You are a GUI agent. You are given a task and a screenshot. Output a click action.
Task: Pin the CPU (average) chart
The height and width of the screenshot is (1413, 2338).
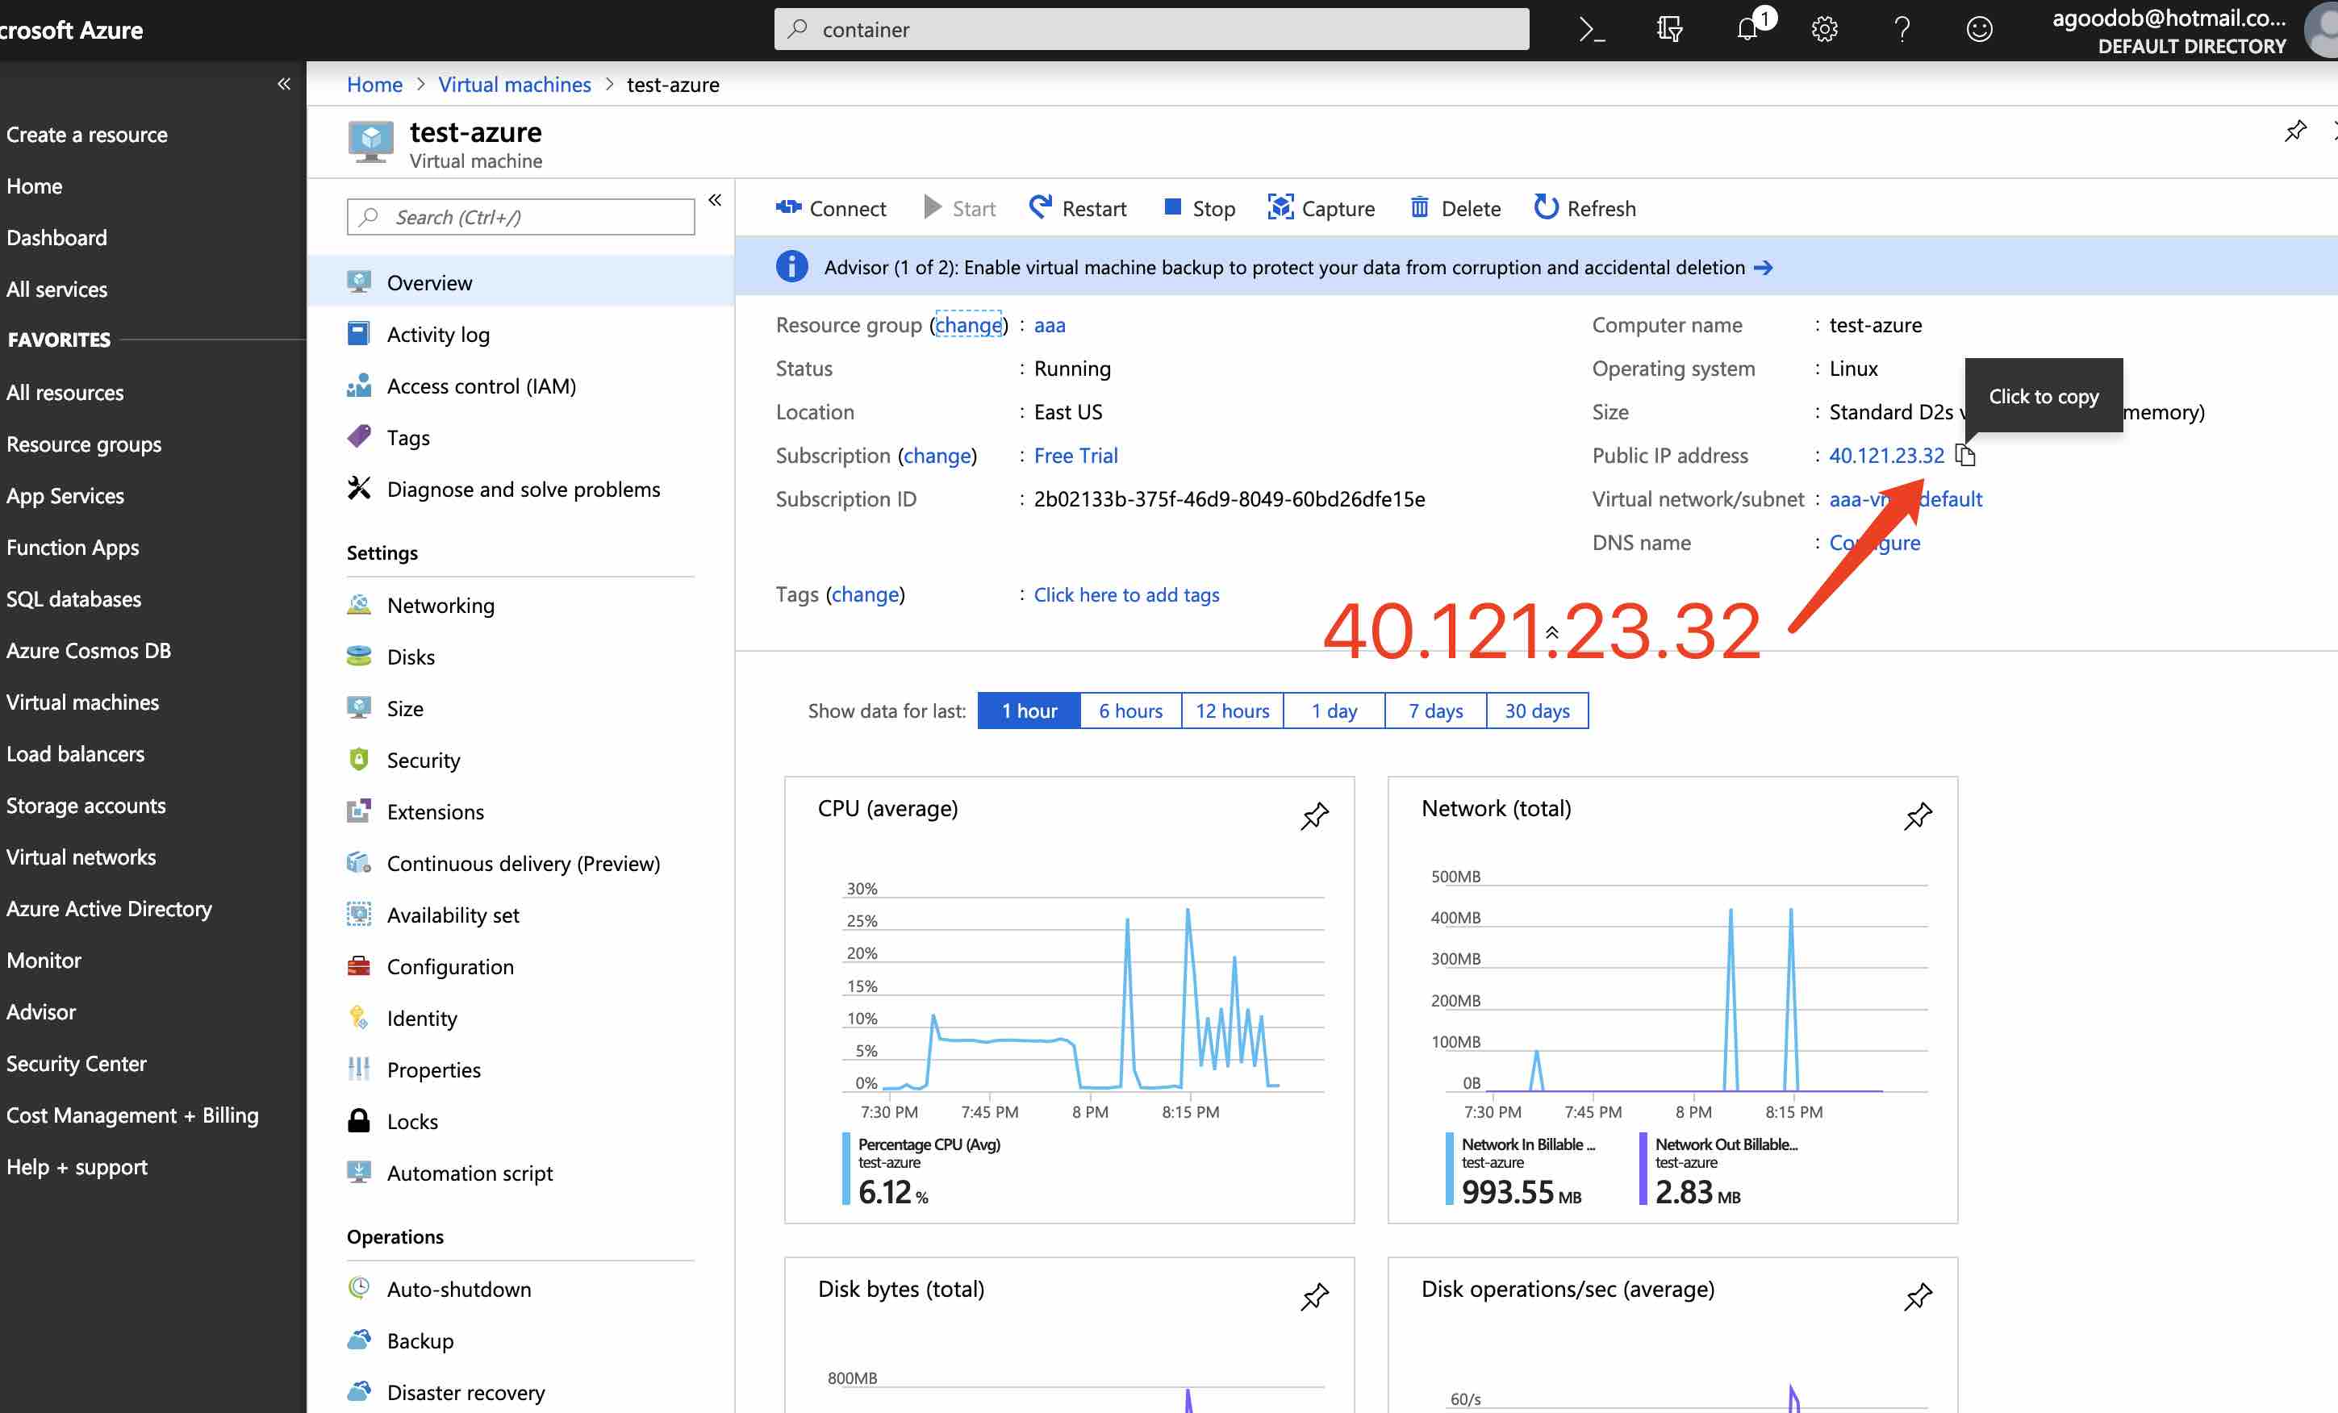click(x=1314, y=815)
